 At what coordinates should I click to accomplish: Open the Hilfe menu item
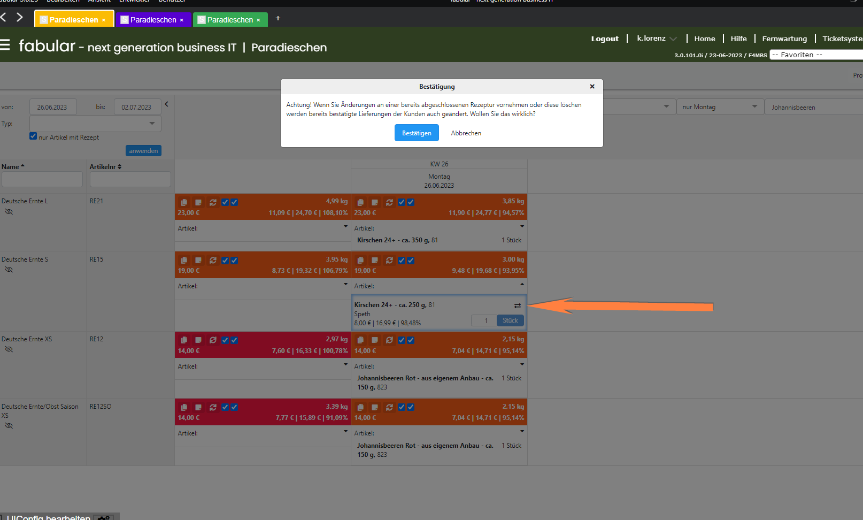pyautogui.click(x=738, y=39)
